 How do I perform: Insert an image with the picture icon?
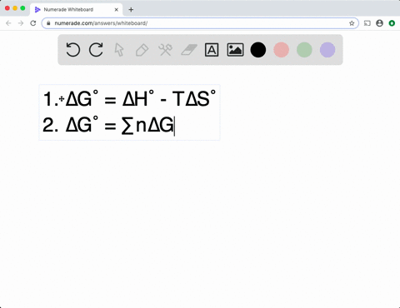click(235, 50)
